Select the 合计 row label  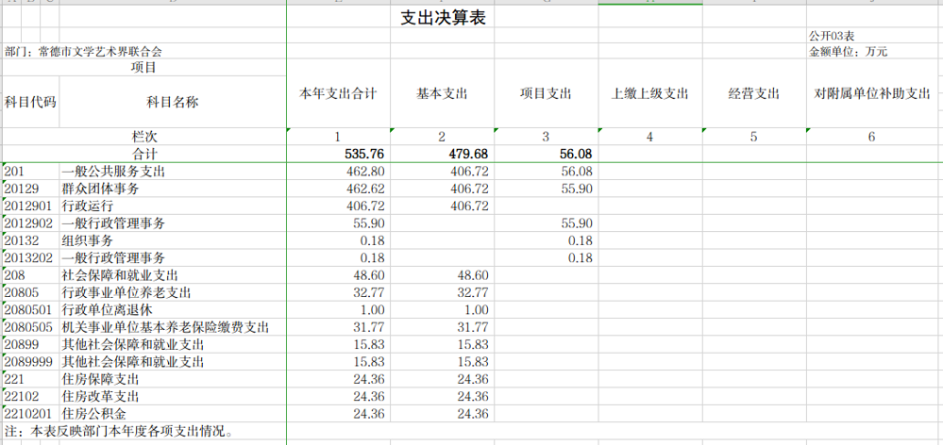tap(143, 154)
